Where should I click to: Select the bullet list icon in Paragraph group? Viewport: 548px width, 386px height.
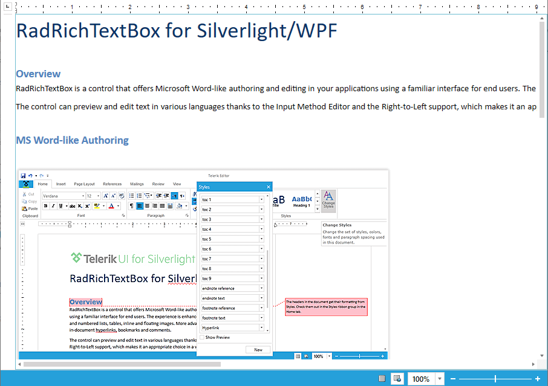(131, 195)
